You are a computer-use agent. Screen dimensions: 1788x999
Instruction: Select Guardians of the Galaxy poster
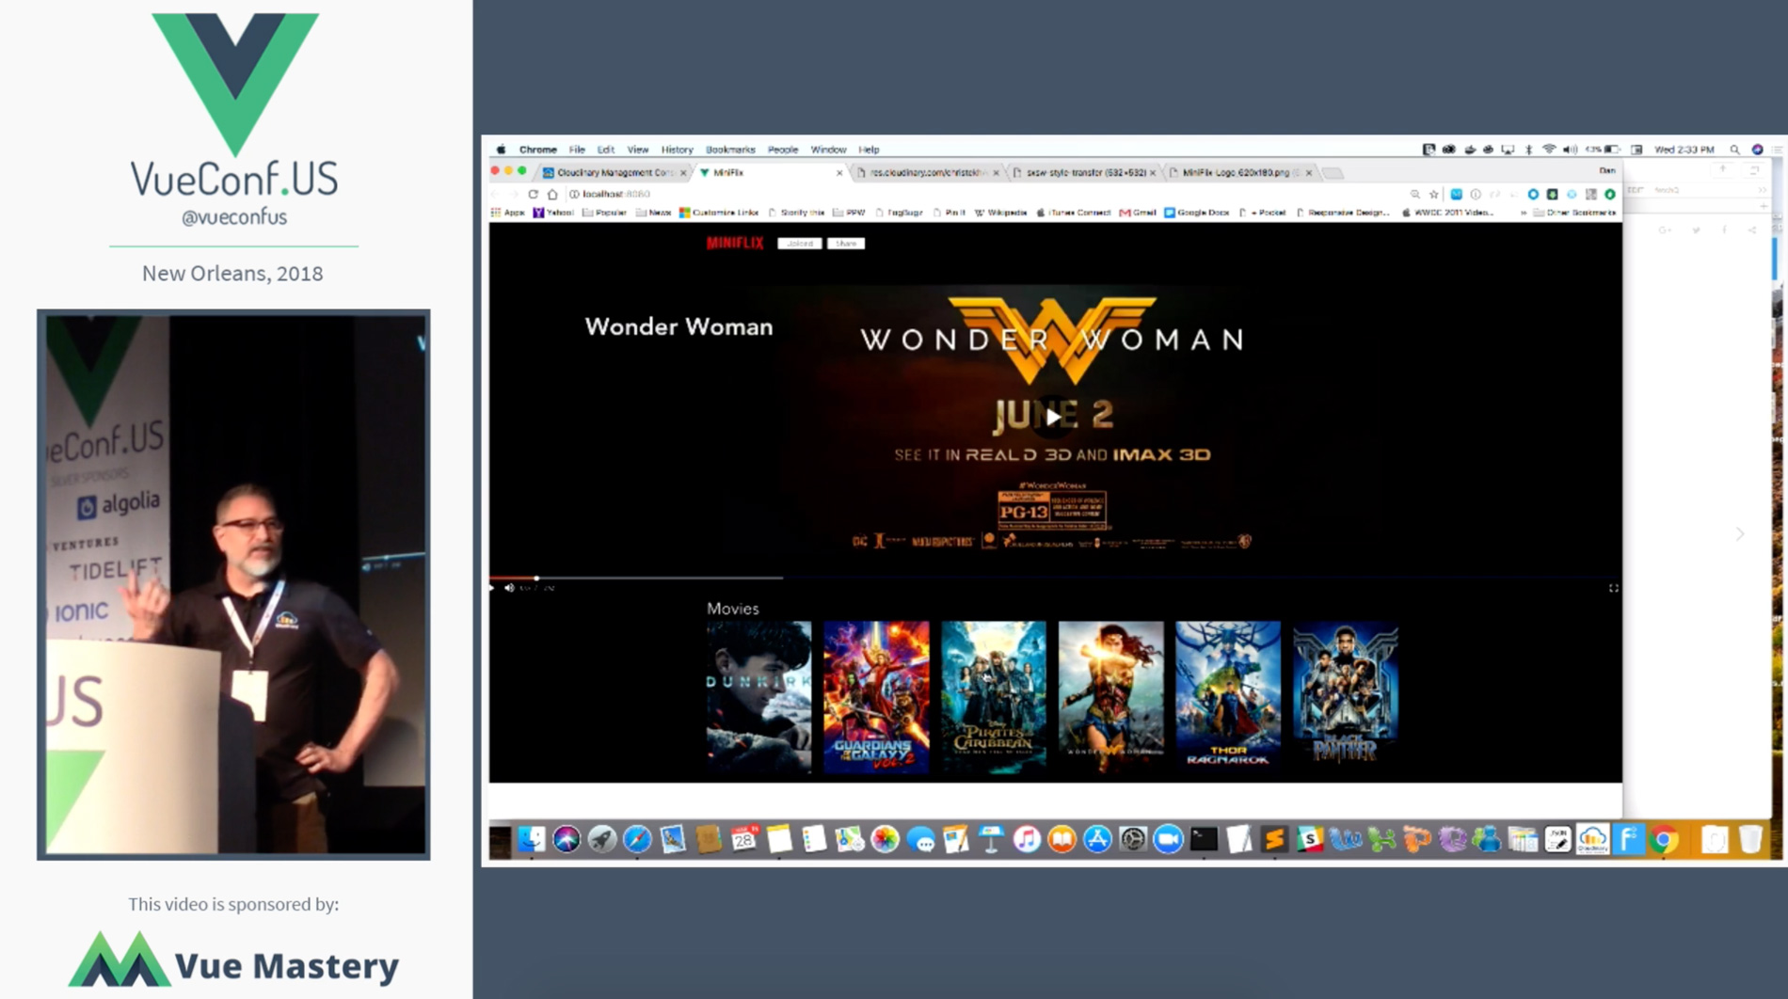point(876,696)
